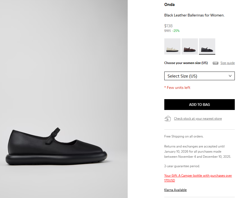
Task: Select the brown shoe color variant
Action: [x=190, y=46]
